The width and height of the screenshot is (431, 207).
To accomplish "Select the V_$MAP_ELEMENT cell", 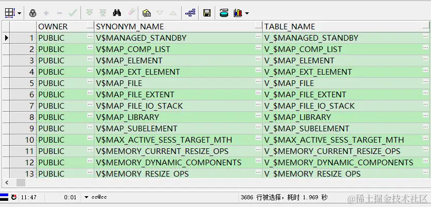I will pos(346,61).
